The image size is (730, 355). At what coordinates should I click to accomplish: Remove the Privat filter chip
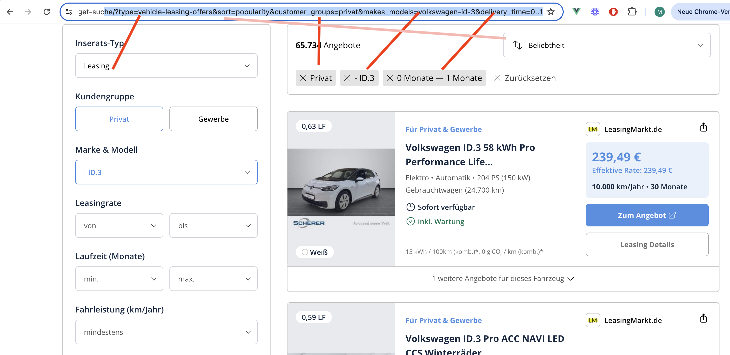point(303,78)
